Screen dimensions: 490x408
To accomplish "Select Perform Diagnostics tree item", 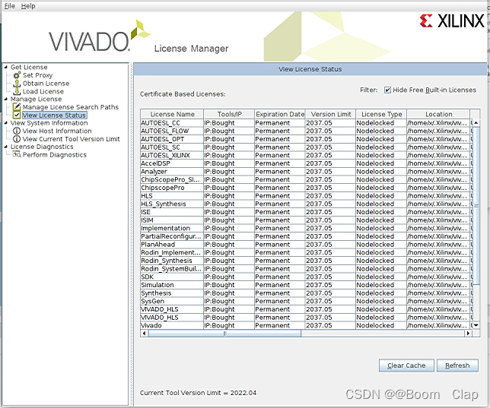I will tap(54, 155).
